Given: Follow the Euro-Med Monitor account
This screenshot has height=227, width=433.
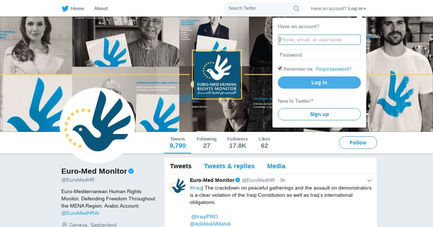Looking at the screenshot, I should click(x=358, y=143).
